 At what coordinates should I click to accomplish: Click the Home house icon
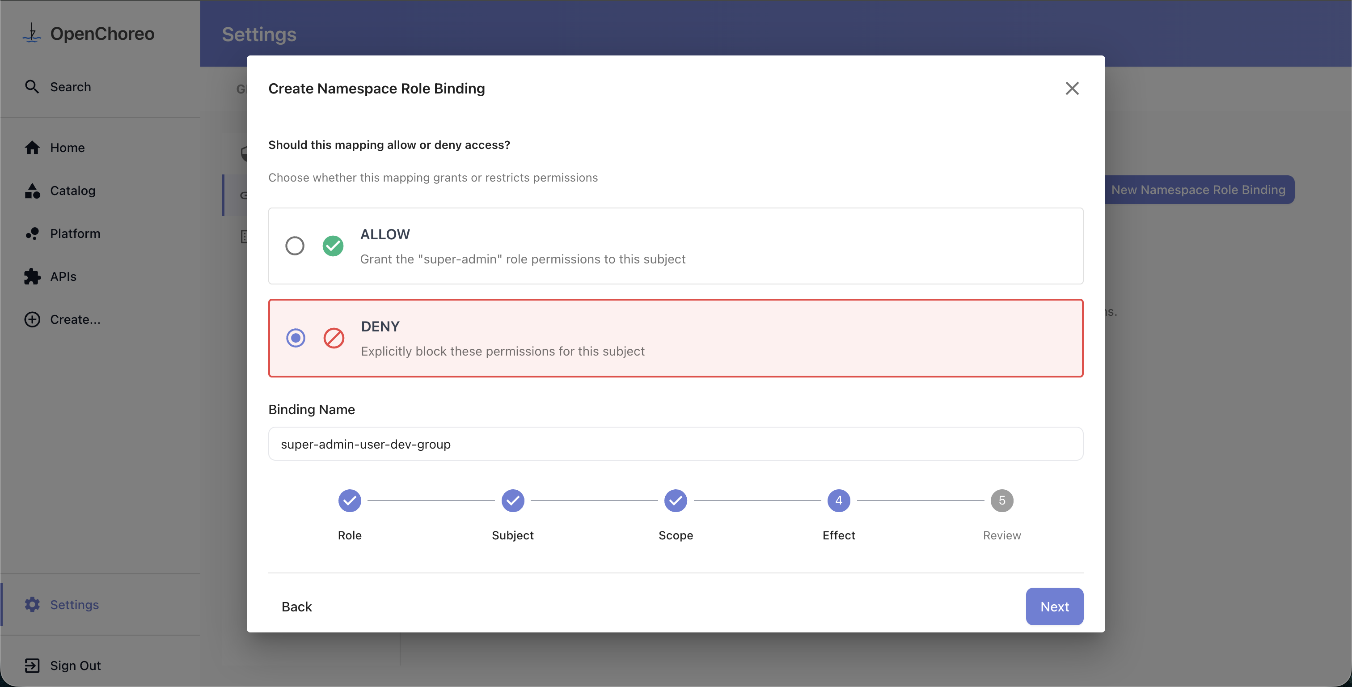coord(32,148)
